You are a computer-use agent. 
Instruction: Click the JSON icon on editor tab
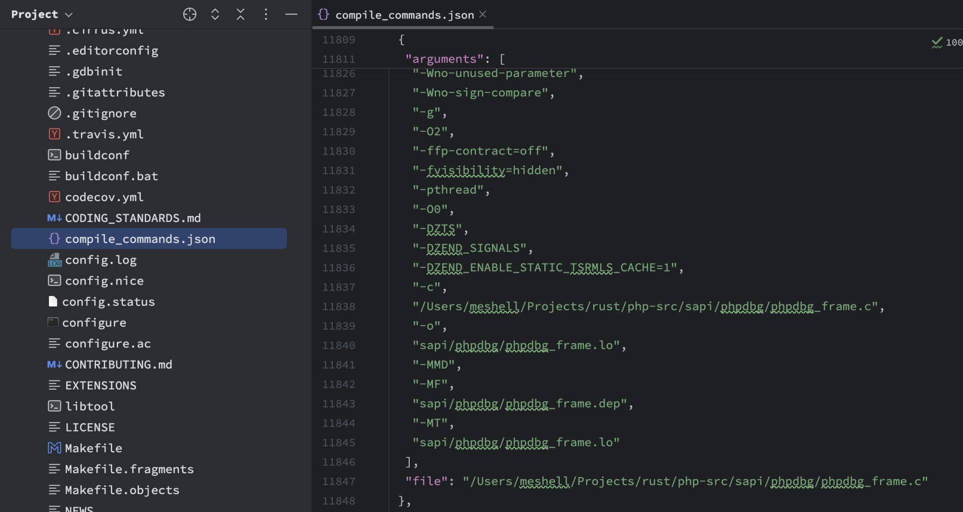tap(323, 14)
